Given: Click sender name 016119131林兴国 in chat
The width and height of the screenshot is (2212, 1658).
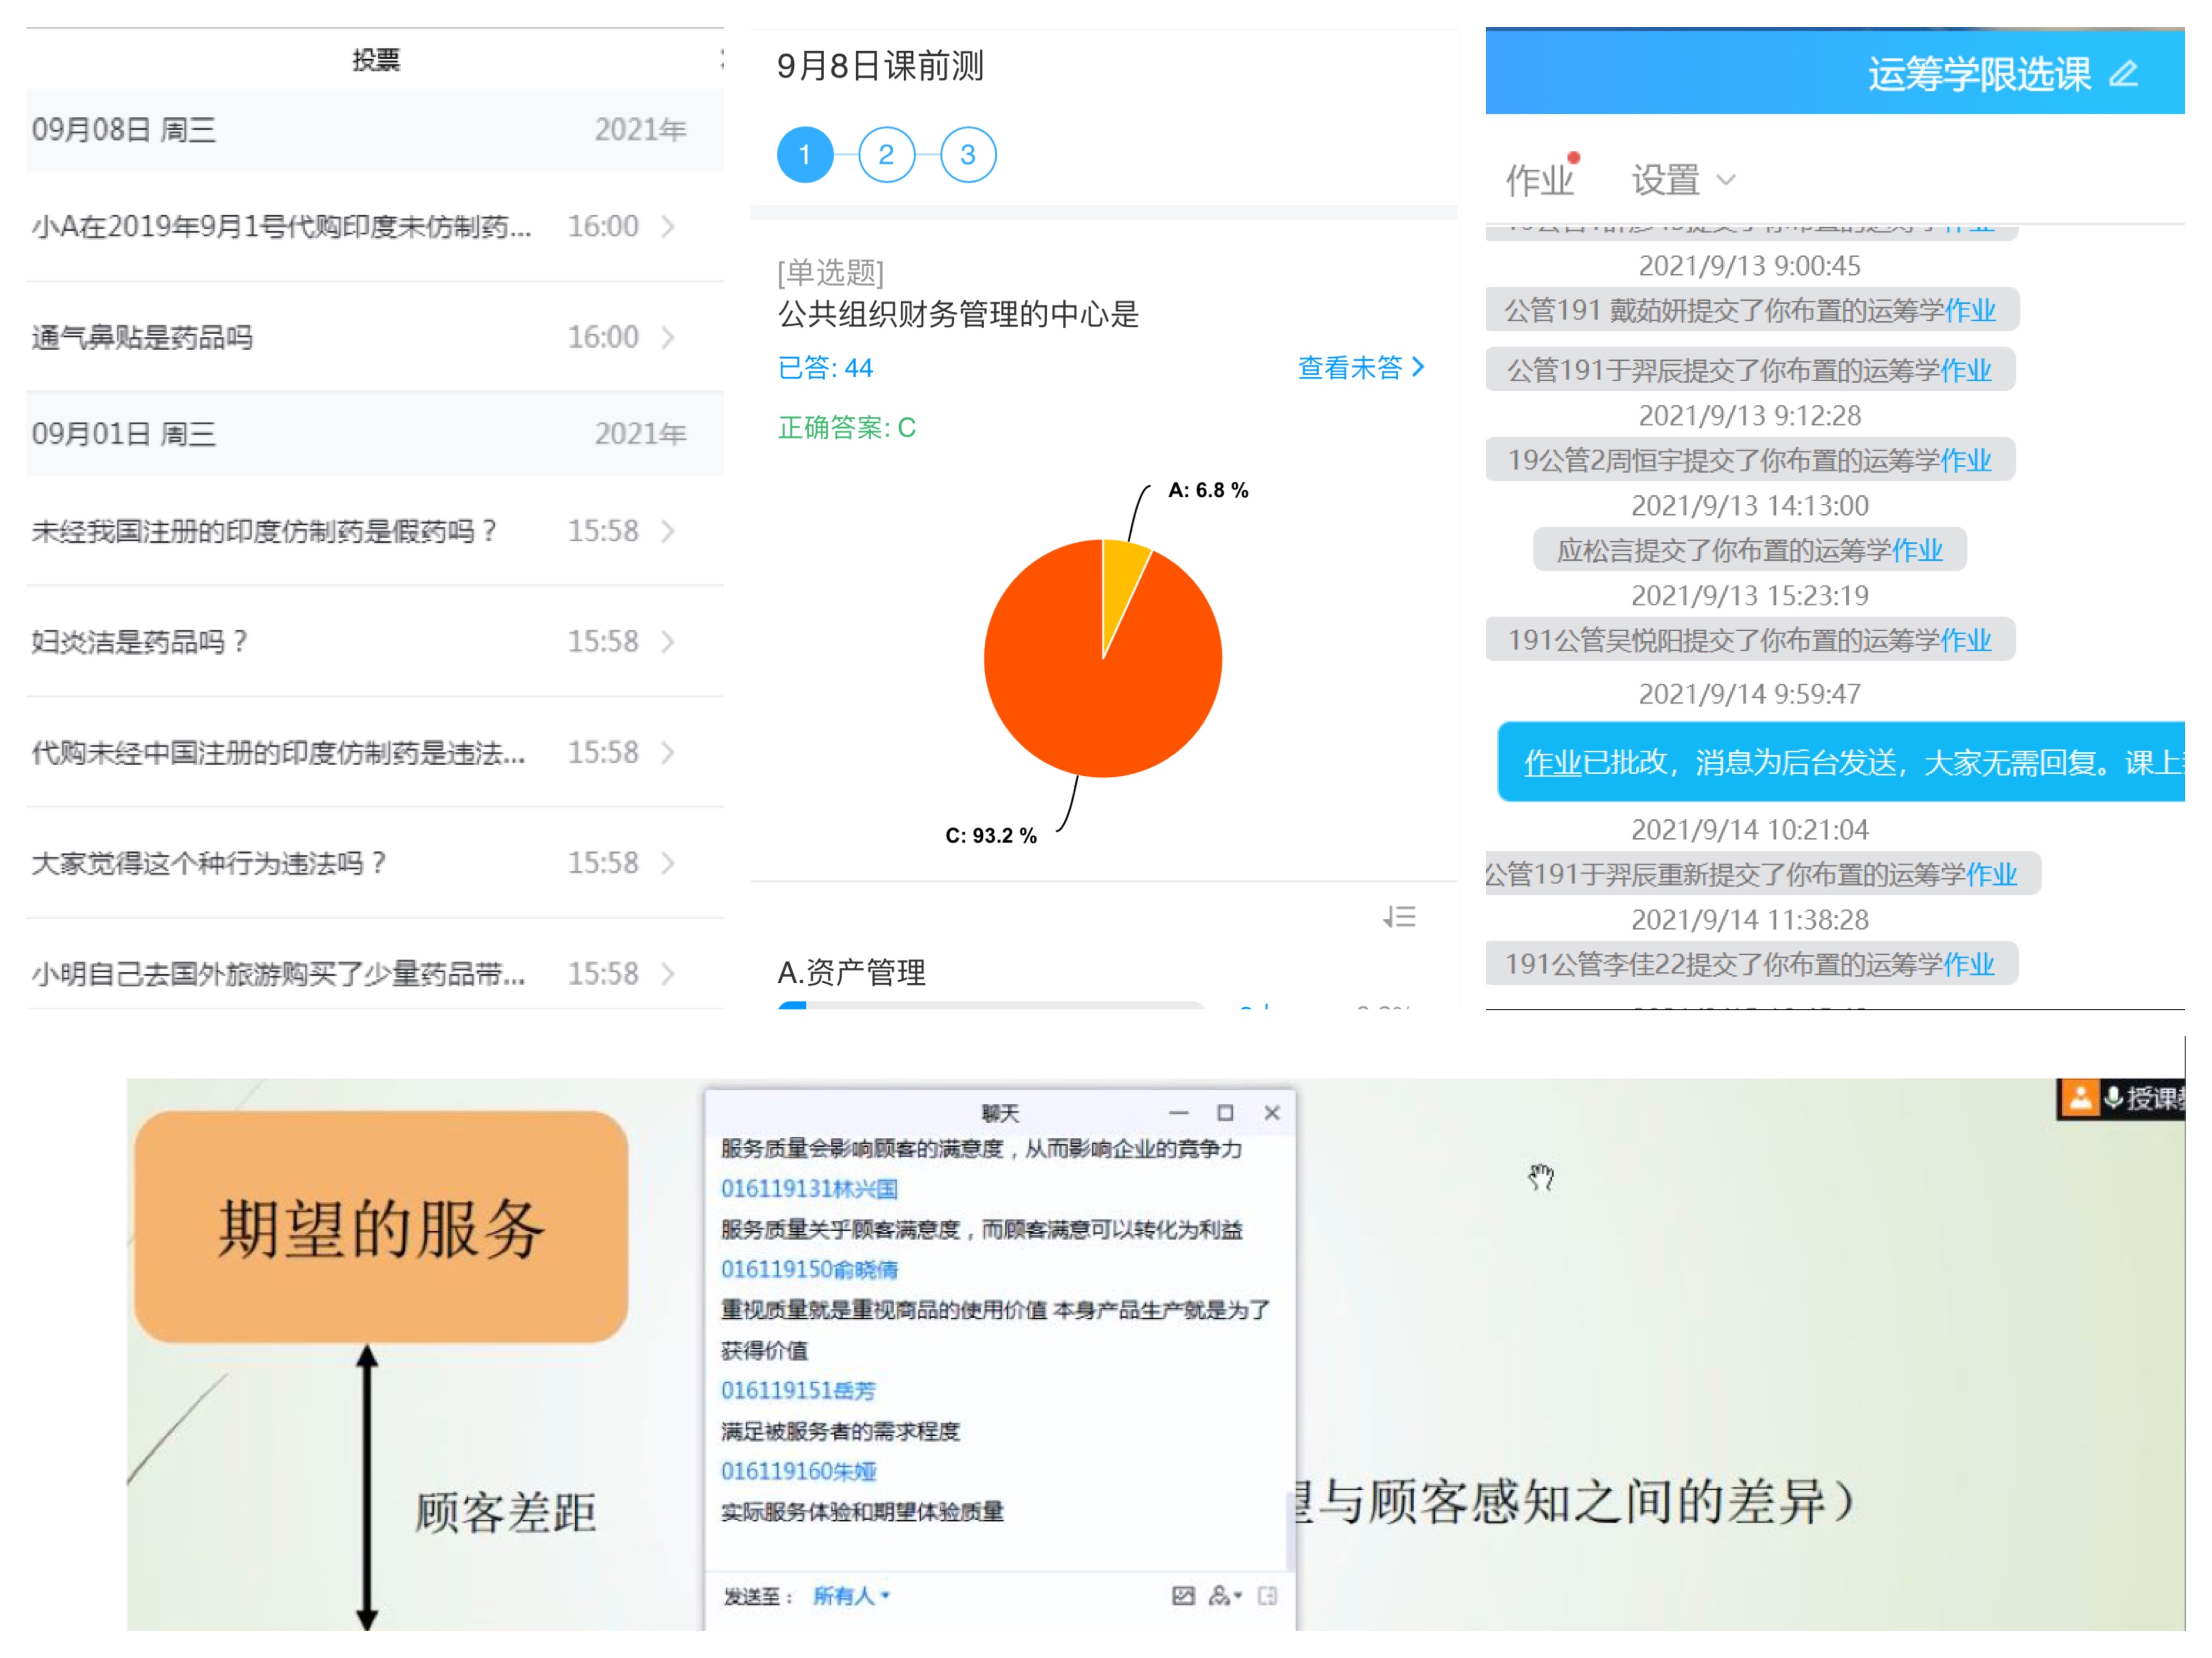Looking at the screenshot, I should click(x=809, y=1188).
